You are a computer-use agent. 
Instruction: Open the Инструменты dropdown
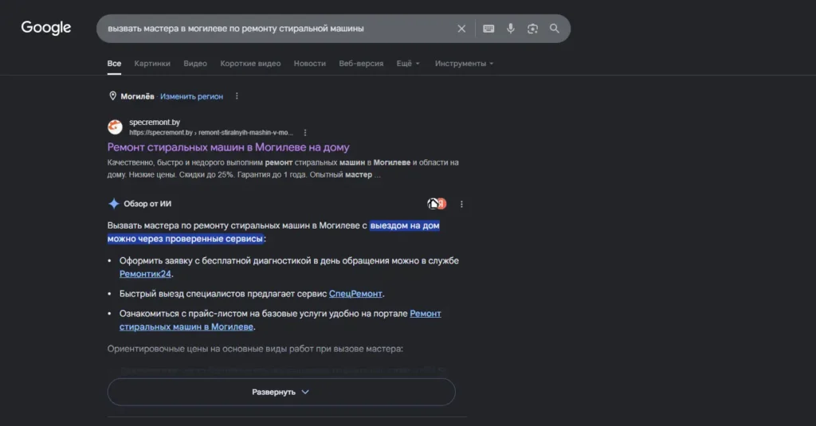pyautogui.click(x=465, y=64)
